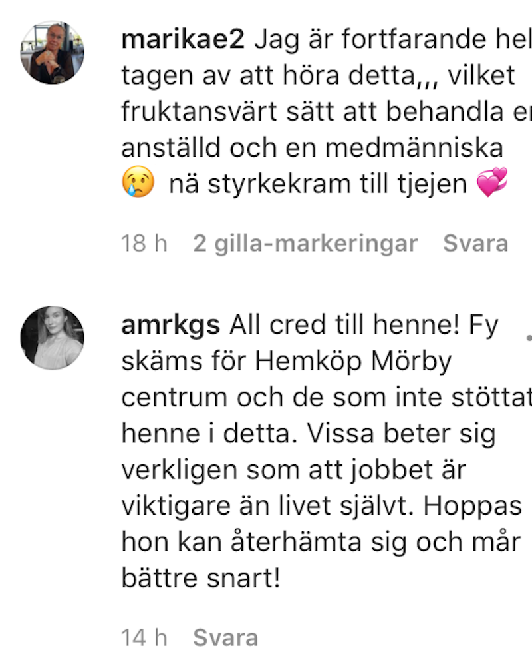
Task: Click 'anställd och en medmänniska' text line
Action: pos(313,148)
